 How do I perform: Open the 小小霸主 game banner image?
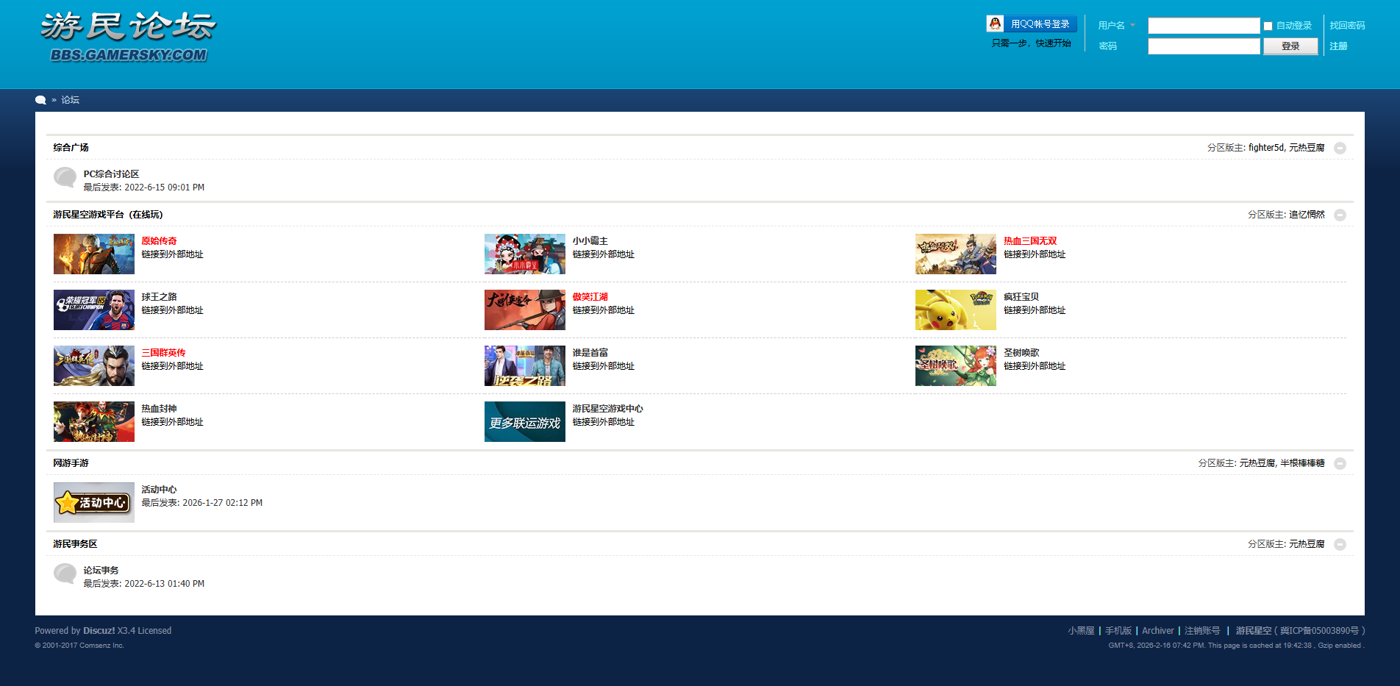point(524,254)
